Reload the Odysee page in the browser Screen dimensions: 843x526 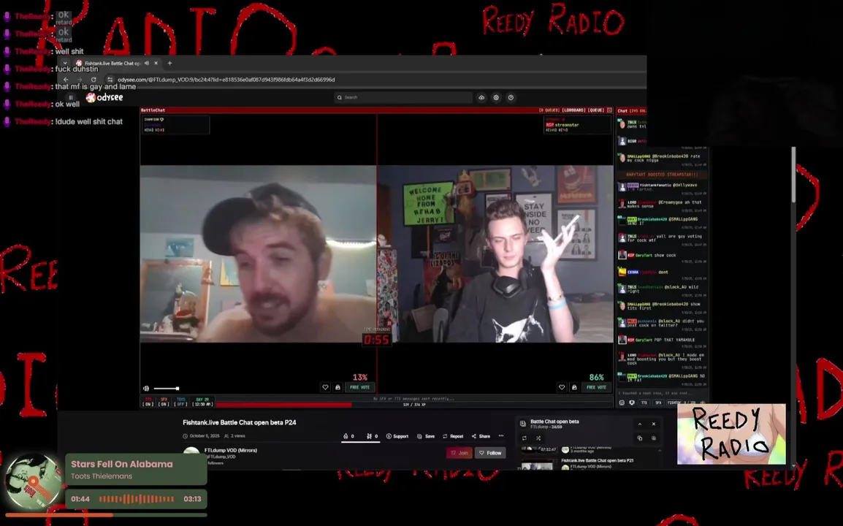pos(94,80)
